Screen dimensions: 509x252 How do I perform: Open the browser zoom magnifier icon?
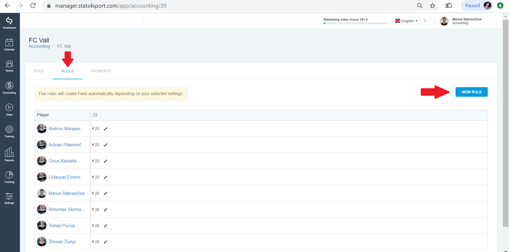pyautogui.click(x=419, y=6)
